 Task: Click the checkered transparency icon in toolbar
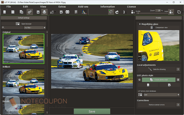125,12
